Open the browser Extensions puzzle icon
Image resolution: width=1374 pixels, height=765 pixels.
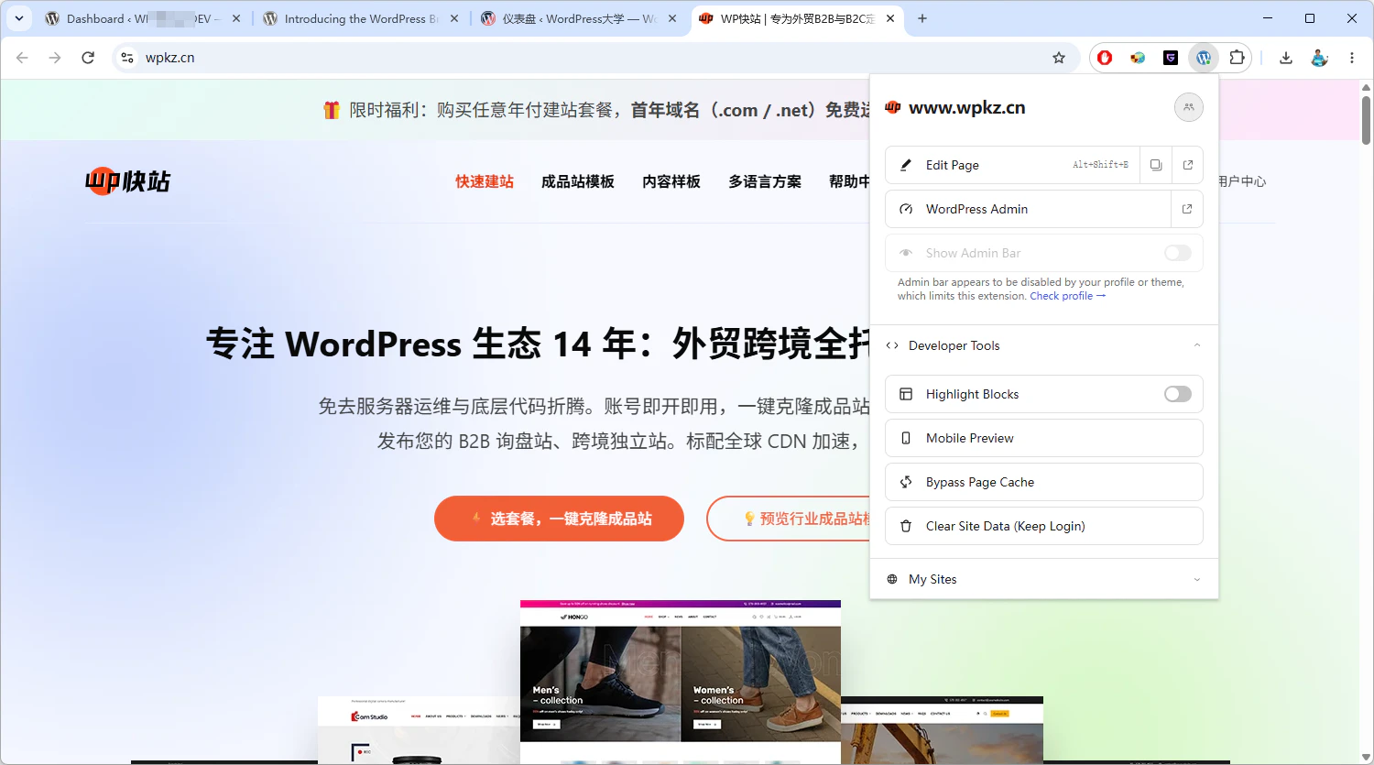tap(1237, 58)
